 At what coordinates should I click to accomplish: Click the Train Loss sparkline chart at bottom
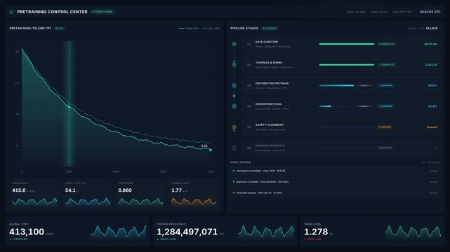413,232
